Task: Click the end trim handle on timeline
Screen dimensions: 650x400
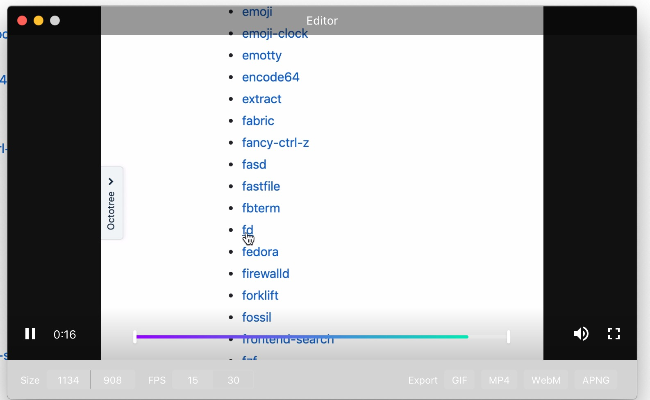Action: point(509,337)
